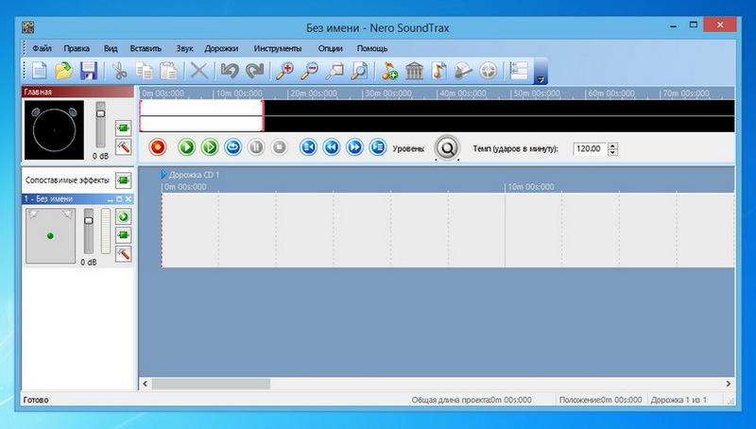
Task: Click the pause playback button
Action: tap(256, 147)
